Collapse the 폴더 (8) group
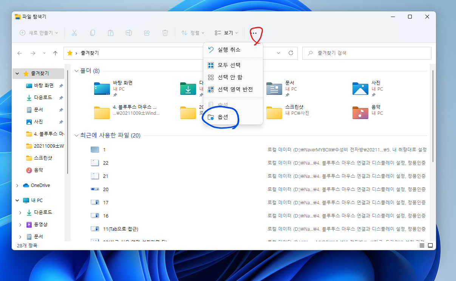 77,71
